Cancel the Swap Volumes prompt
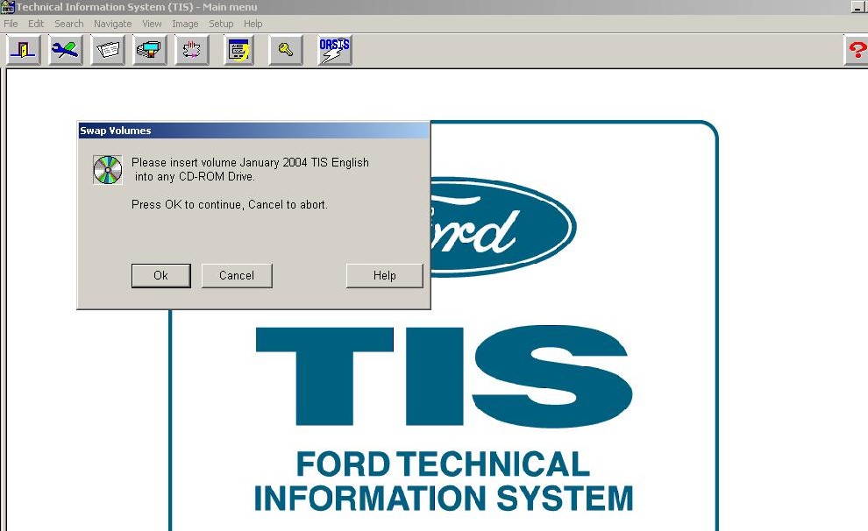This screenshot has width=868, height=531. click(x=237, y=275)
